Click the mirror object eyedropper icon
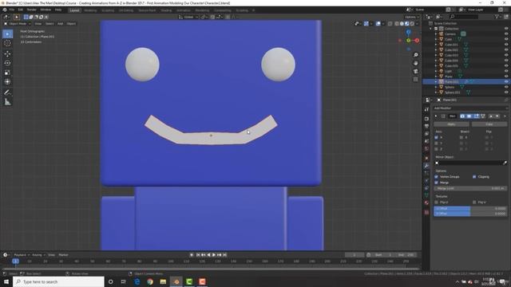This screenshot has width=511, height=287. click(x=505, y=163)
